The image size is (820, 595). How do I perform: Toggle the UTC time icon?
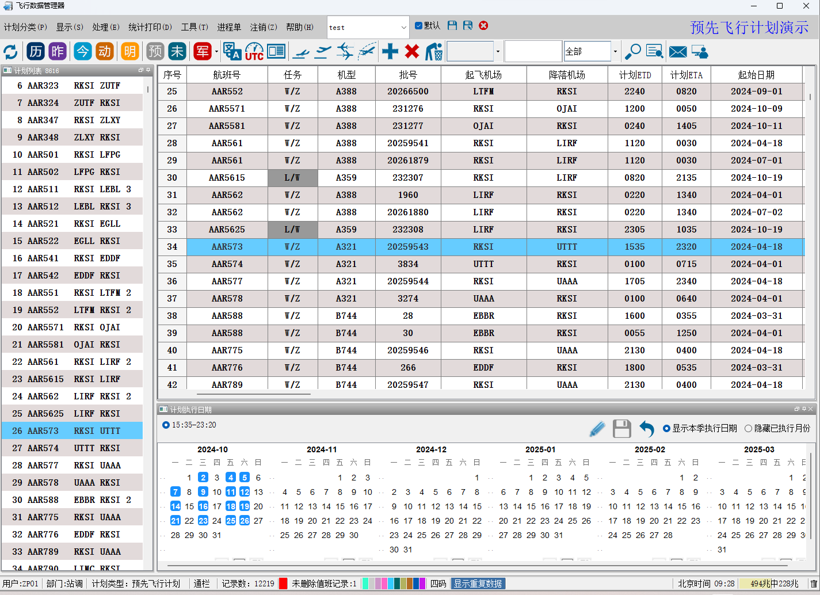click(x=254, y=51)
